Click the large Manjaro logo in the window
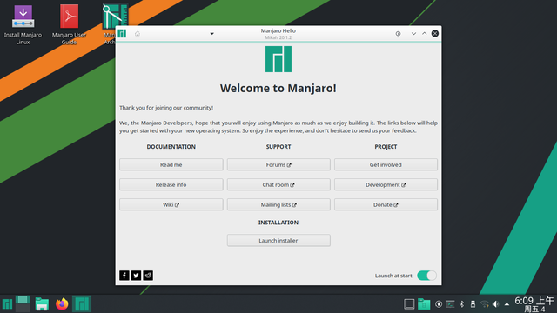Viewport: 557px width, 313px height. coord(278,59)
